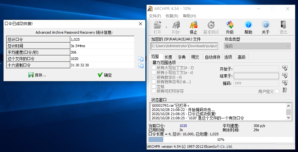Click the 平均速度 value 306 in dialog
Screen dimensions: 298x152
tap(102, 52)
